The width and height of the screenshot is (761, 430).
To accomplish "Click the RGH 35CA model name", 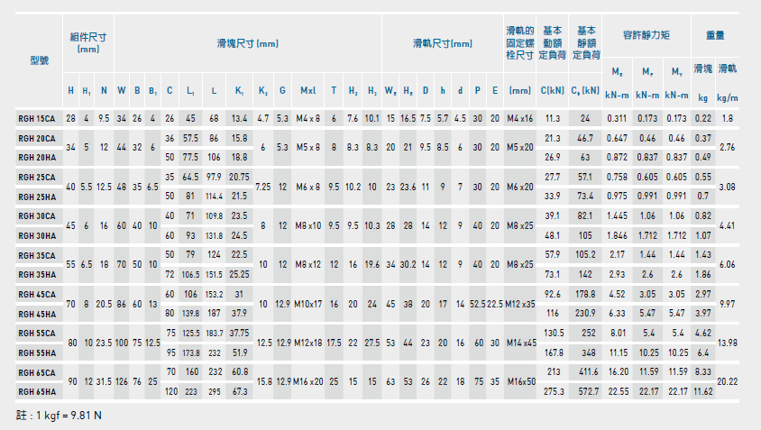I will tap(36, 254).
